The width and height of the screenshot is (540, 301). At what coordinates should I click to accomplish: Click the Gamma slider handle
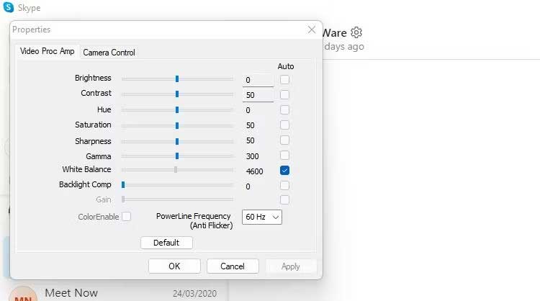(177, 156)
